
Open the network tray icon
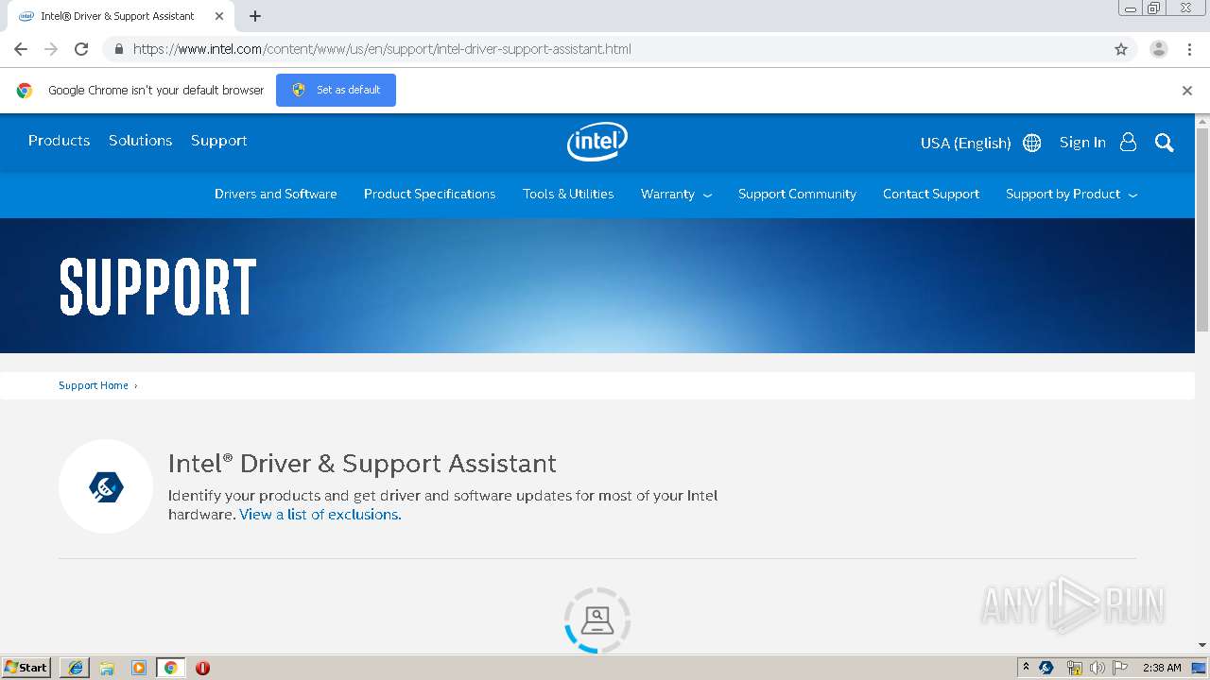[1074, 668]
